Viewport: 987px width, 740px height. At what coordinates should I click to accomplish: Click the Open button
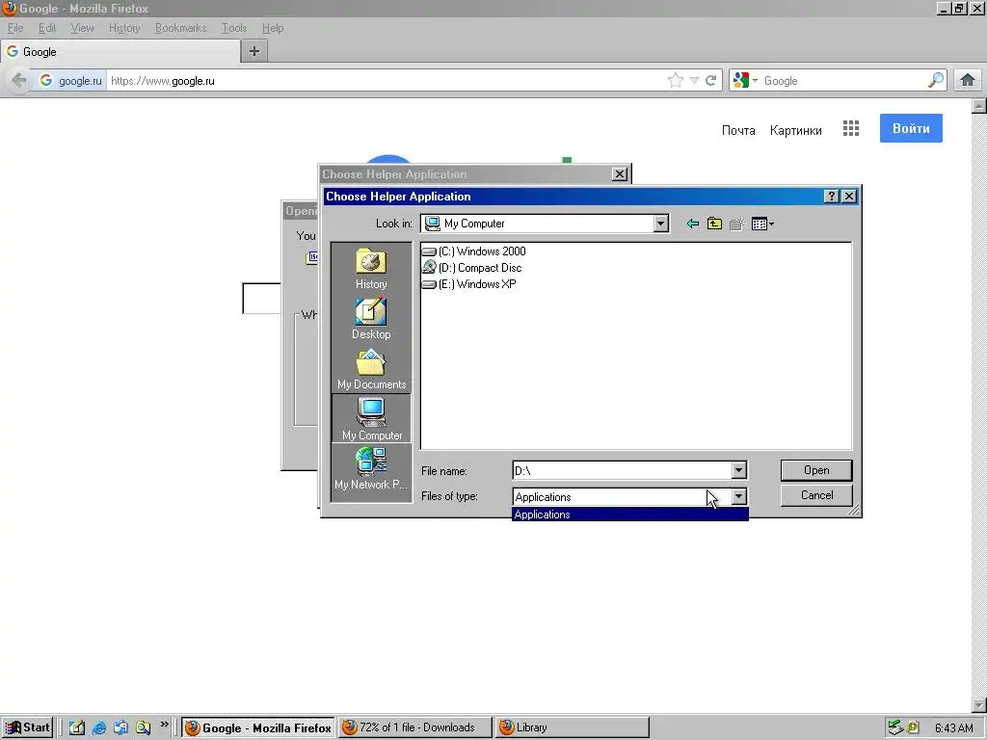coord(816,470)
